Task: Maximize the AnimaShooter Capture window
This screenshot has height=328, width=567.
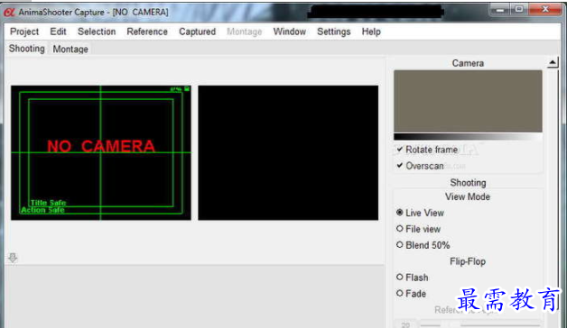Action: (x=519, y=10)
